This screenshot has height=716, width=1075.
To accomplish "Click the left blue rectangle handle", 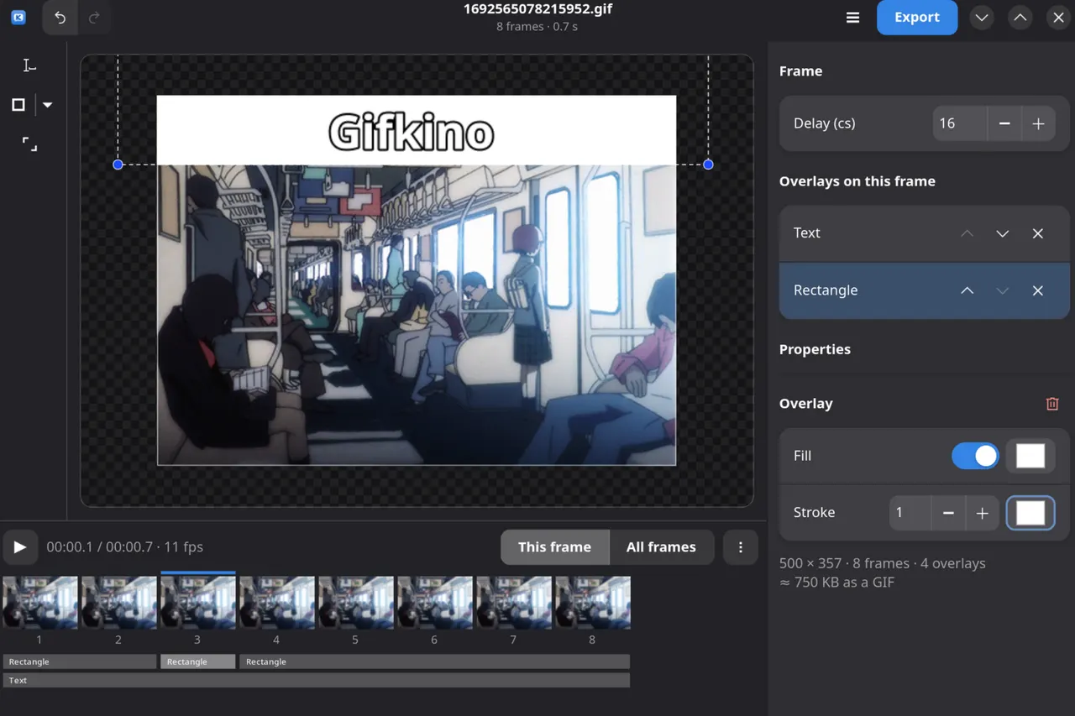I will coord(118,165).
